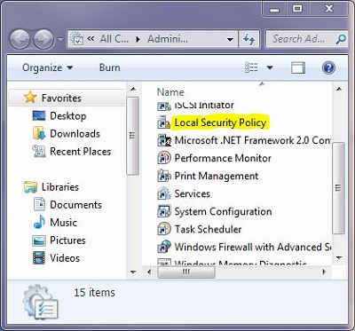The width and height of the screenshot is (355, 331).
Task: Toggle the preview pane button
Action: (x=298, y=68)
